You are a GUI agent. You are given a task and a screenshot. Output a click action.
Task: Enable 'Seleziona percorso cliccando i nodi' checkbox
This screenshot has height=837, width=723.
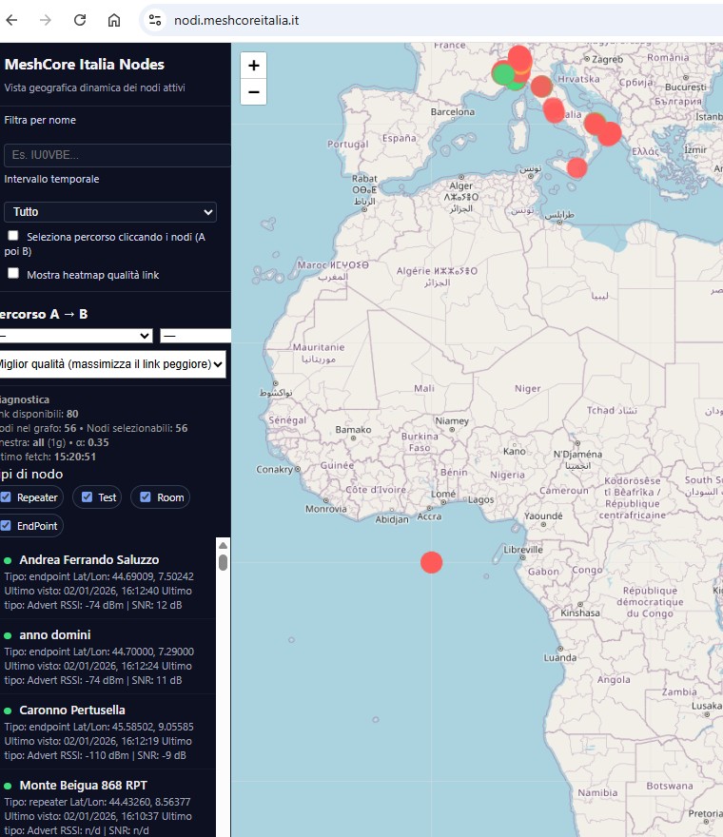[13, 235]
